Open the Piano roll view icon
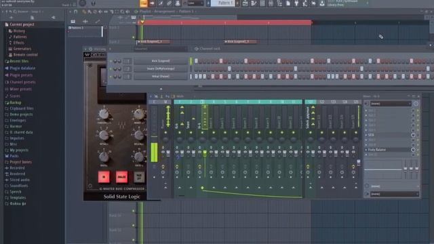The width and height of the screenshot is (434, 244). click(254, 3)
